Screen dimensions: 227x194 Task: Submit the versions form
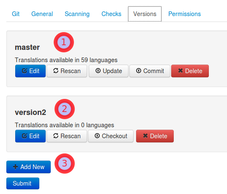pos(23,183)
